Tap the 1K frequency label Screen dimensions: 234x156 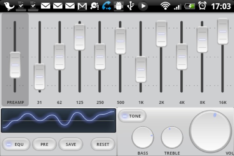(141, 103)
